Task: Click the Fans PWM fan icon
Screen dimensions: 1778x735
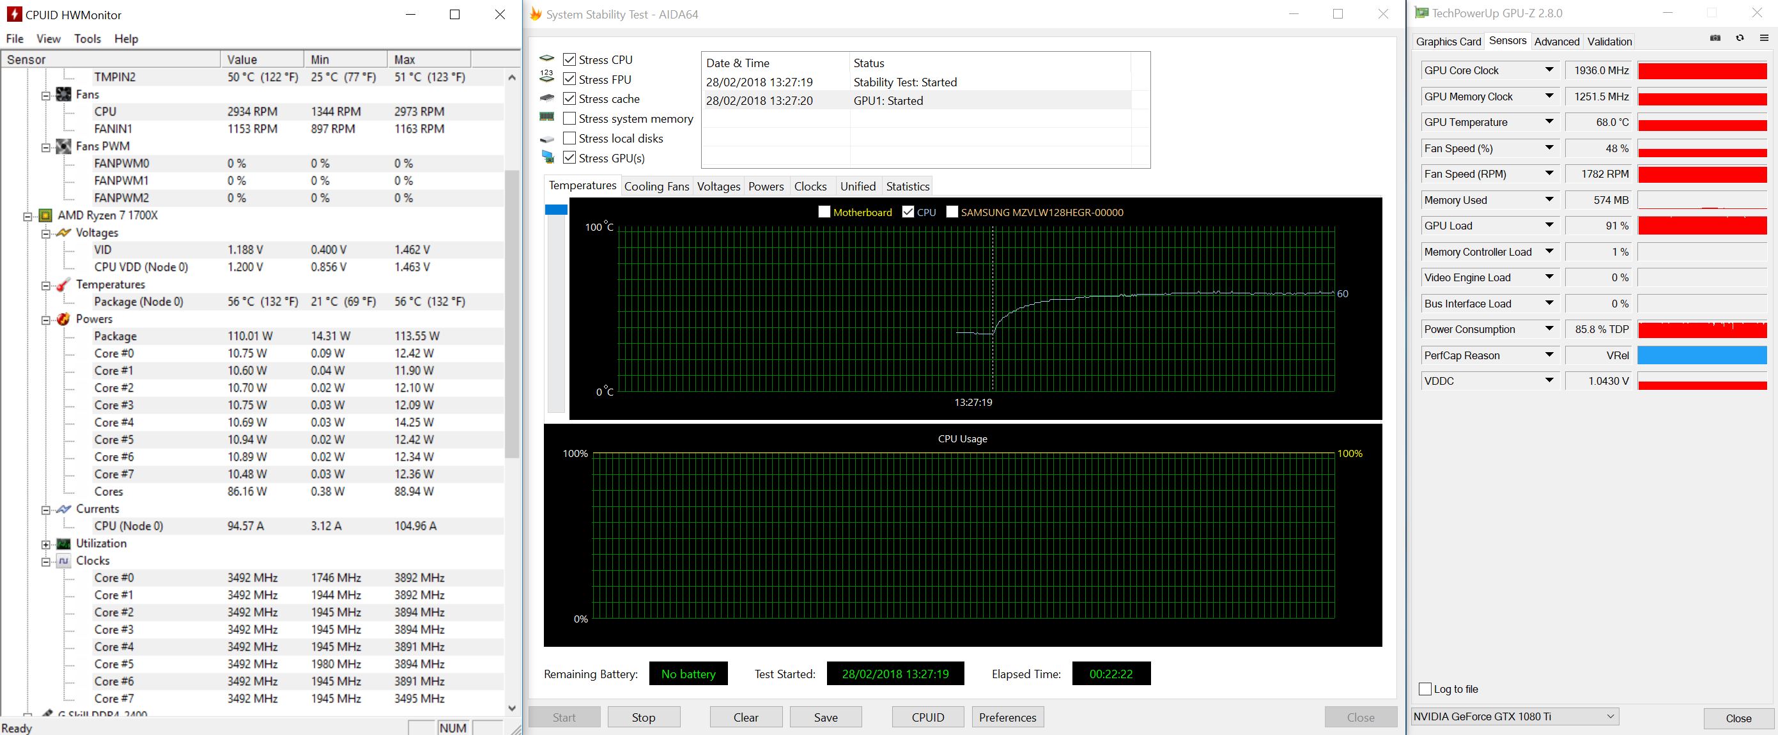Action: 63,146
